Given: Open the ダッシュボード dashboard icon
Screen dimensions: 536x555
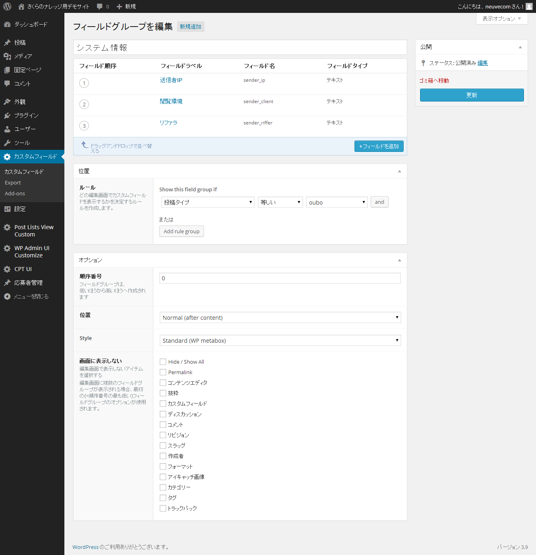Looking at the screenshot, I should tap(7, 25).
